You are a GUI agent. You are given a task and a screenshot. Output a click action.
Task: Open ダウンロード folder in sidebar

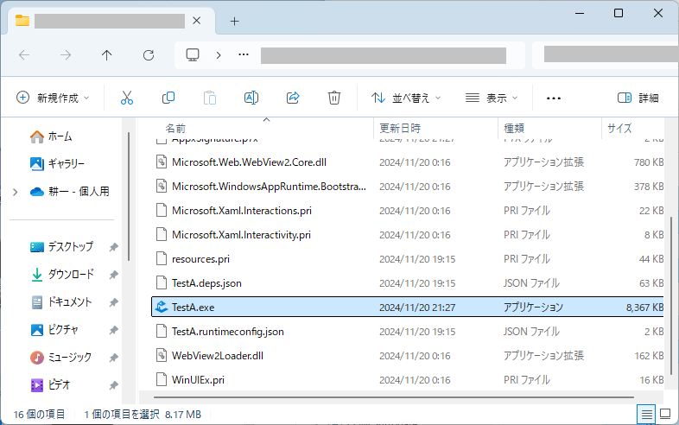62,275
